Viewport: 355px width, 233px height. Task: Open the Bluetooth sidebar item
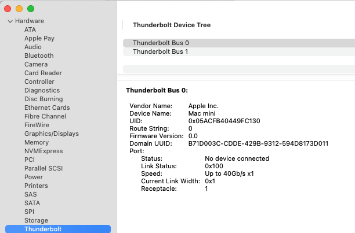(x=39, y=56)
